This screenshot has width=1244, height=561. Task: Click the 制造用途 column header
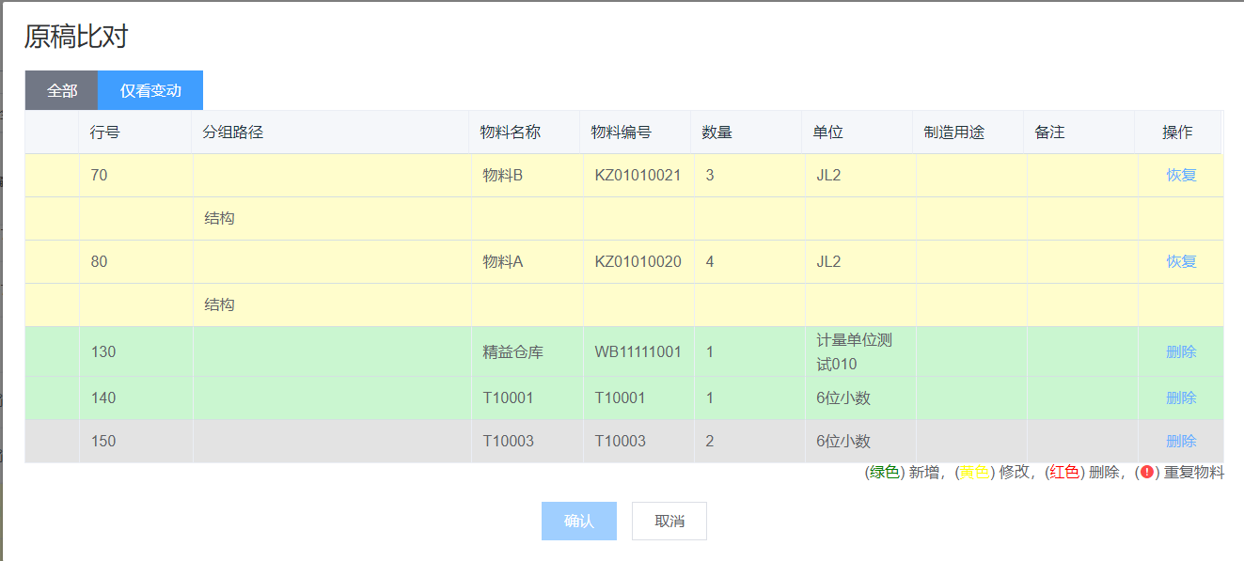(x=954, y=132)
